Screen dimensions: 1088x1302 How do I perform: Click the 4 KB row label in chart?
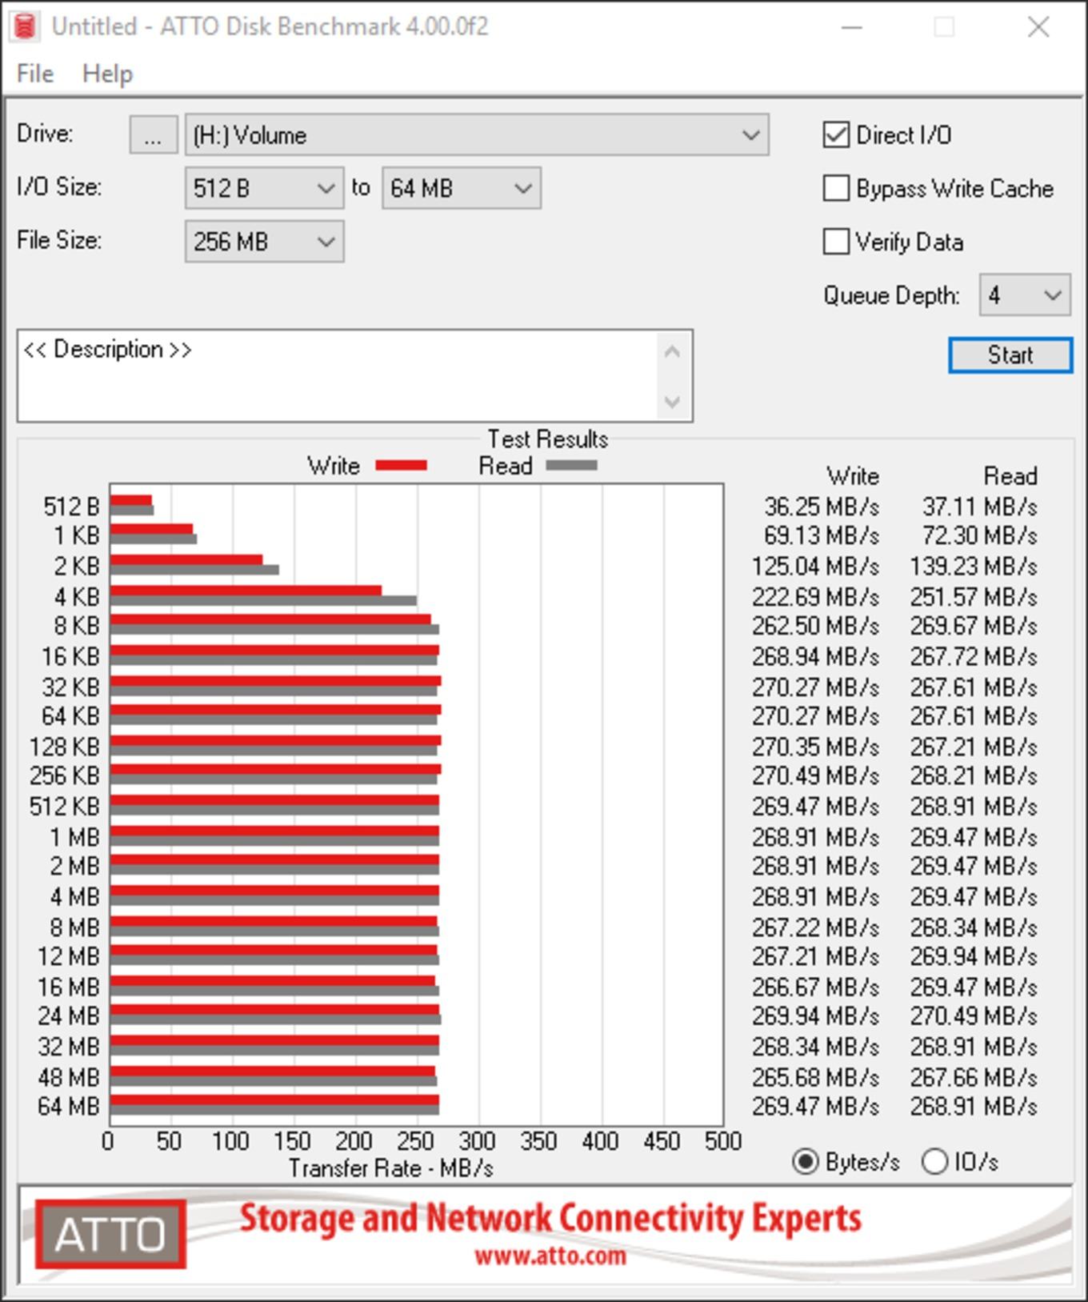(x=77, y=597)
